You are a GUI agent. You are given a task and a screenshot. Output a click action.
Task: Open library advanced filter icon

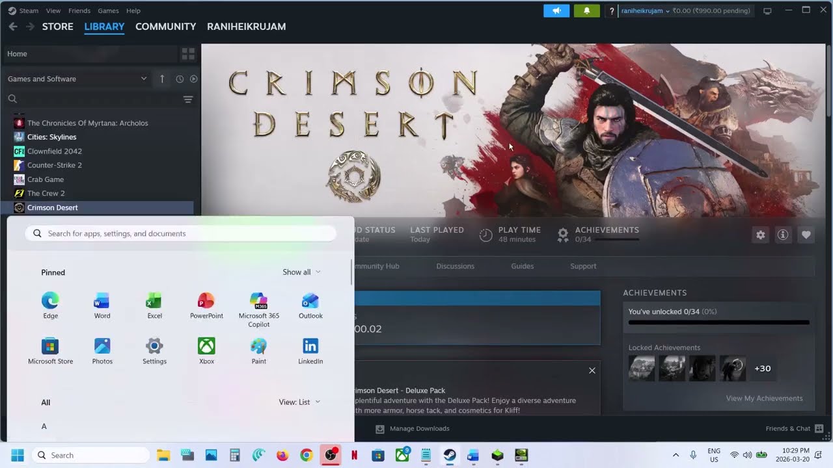(188, 99)
